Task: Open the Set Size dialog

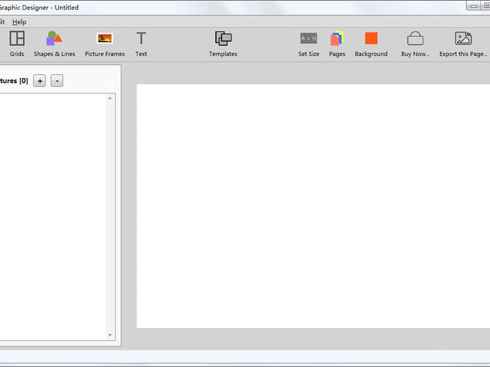Action: click(x=309, y=44)
